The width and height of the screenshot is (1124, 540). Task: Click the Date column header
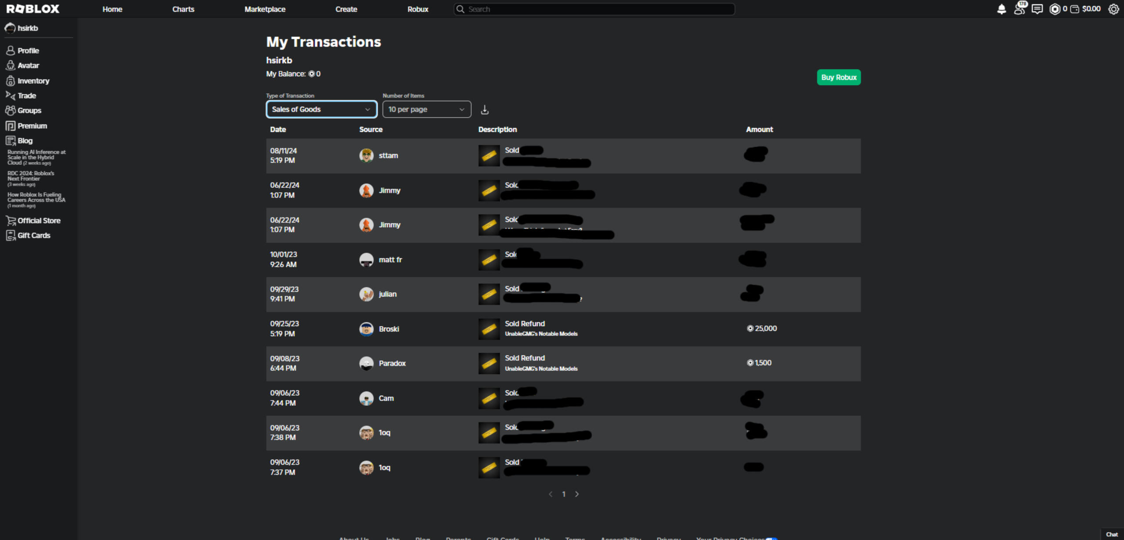point(278,129)
